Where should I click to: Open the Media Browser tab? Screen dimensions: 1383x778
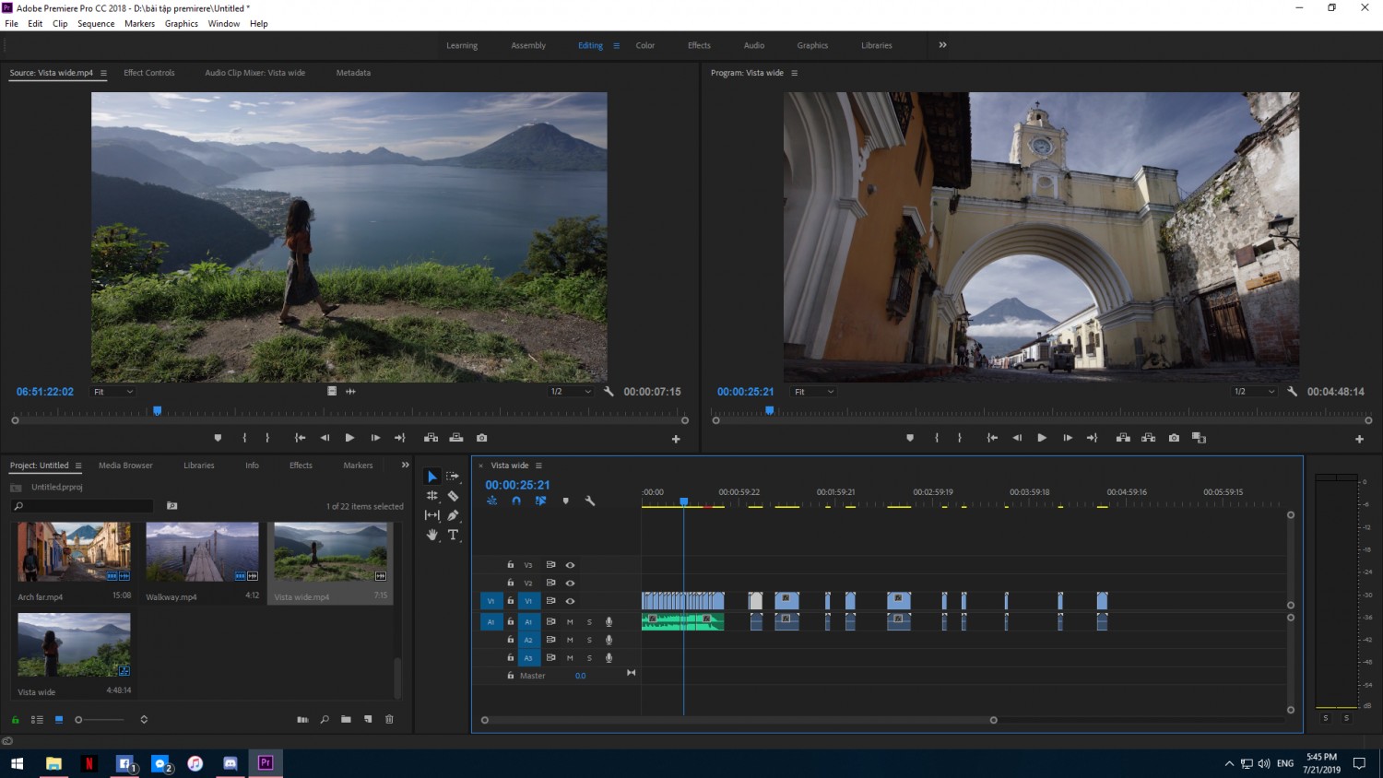pyautogui.click(x=125, y=466)
